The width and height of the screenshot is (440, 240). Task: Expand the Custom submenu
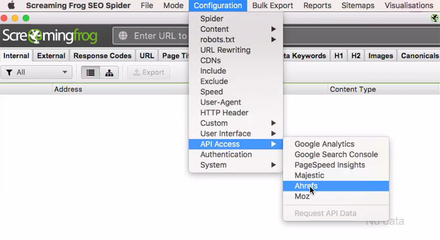click(236, 123)
